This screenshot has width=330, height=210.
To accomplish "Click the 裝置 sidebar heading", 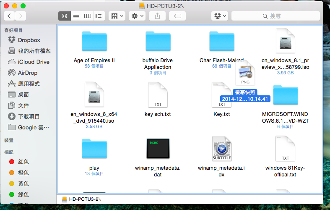I will click(9, 140).
